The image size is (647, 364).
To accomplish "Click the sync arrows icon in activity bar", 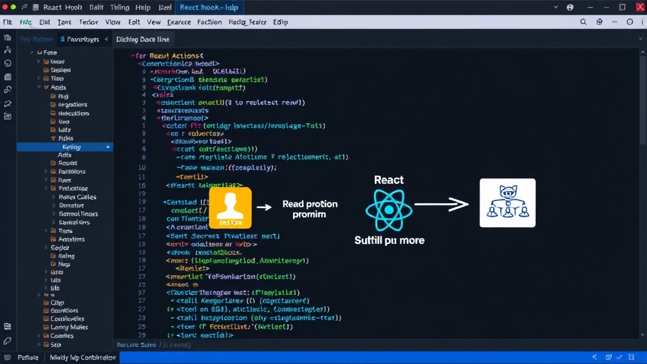I will pos(8,104).
